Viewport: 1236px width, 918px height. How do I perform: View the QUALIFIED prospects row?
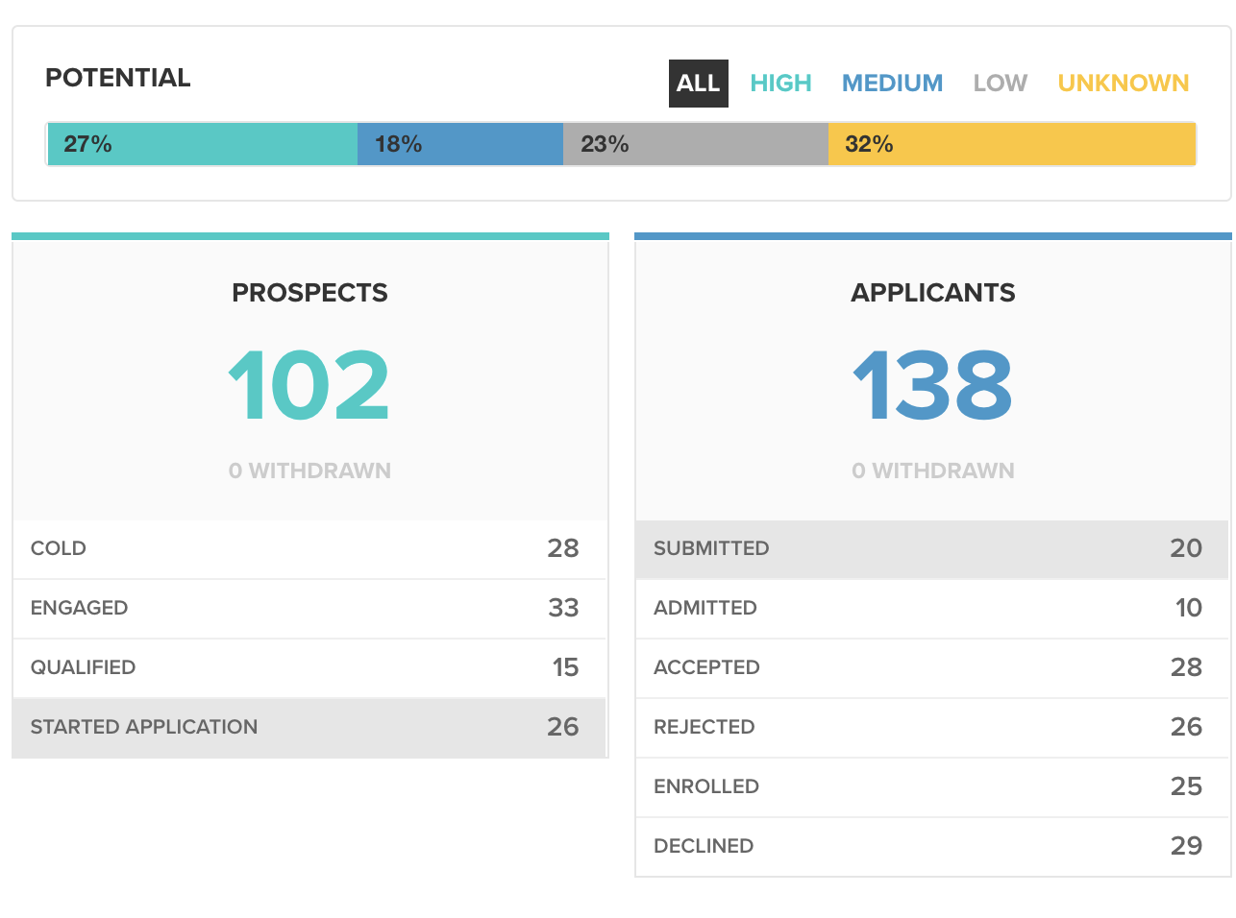point(309,667)
